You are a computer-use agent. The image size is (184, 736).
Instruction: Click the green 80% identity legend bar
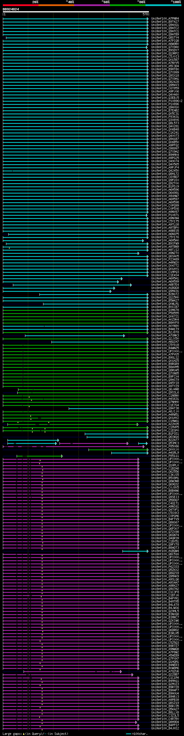(128, 5)
